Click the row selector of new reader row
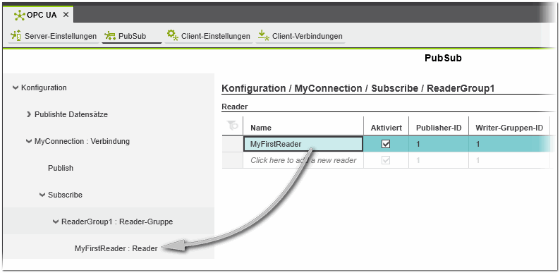The width and height of the screenshot is (560, 273). pos(233,160)
